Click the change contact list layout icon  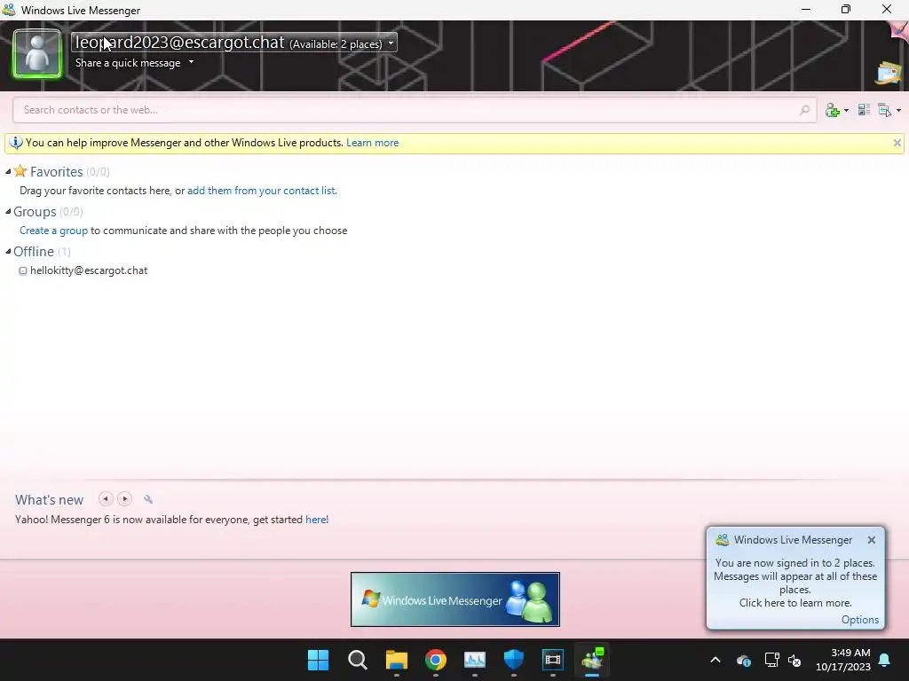[864, 109]
